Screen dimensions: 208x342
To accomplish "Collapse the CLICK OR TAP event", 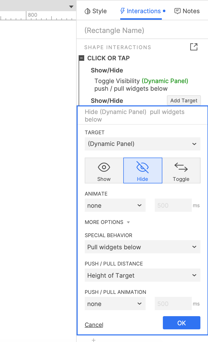I will coord(81,58).
